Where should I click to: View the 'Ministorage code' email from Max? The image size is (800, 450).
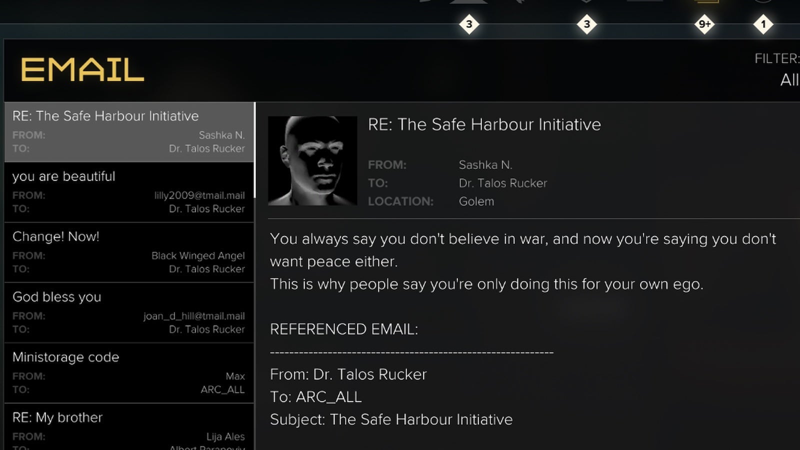[129, 372]
